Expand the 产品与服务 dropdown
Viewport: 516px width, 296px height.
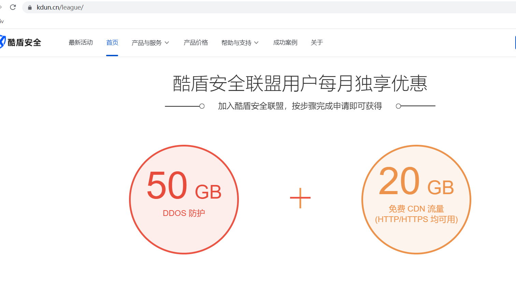pos(150,43)
